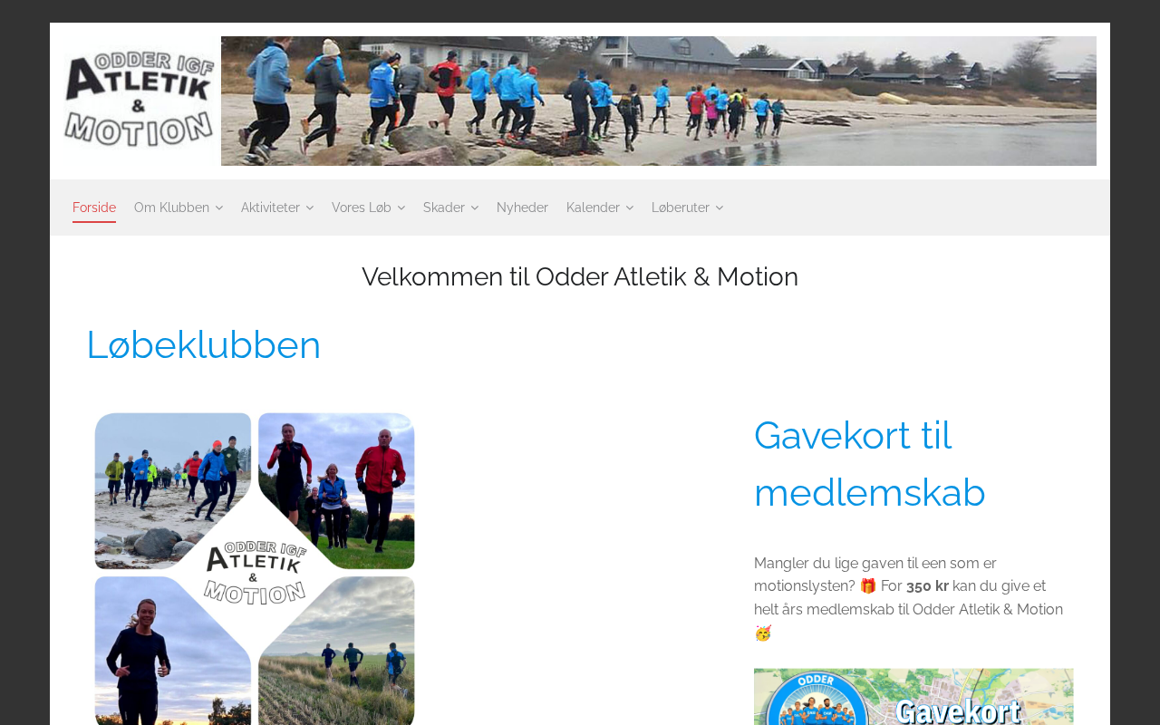Expand the Om Klubben chevron arrow

[218, 208]
